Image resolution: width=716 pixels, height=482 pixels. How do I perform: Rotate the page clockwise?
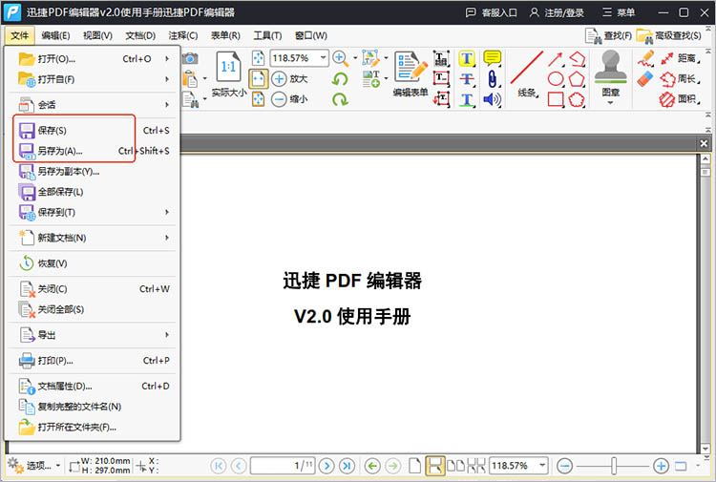[340, 99]
